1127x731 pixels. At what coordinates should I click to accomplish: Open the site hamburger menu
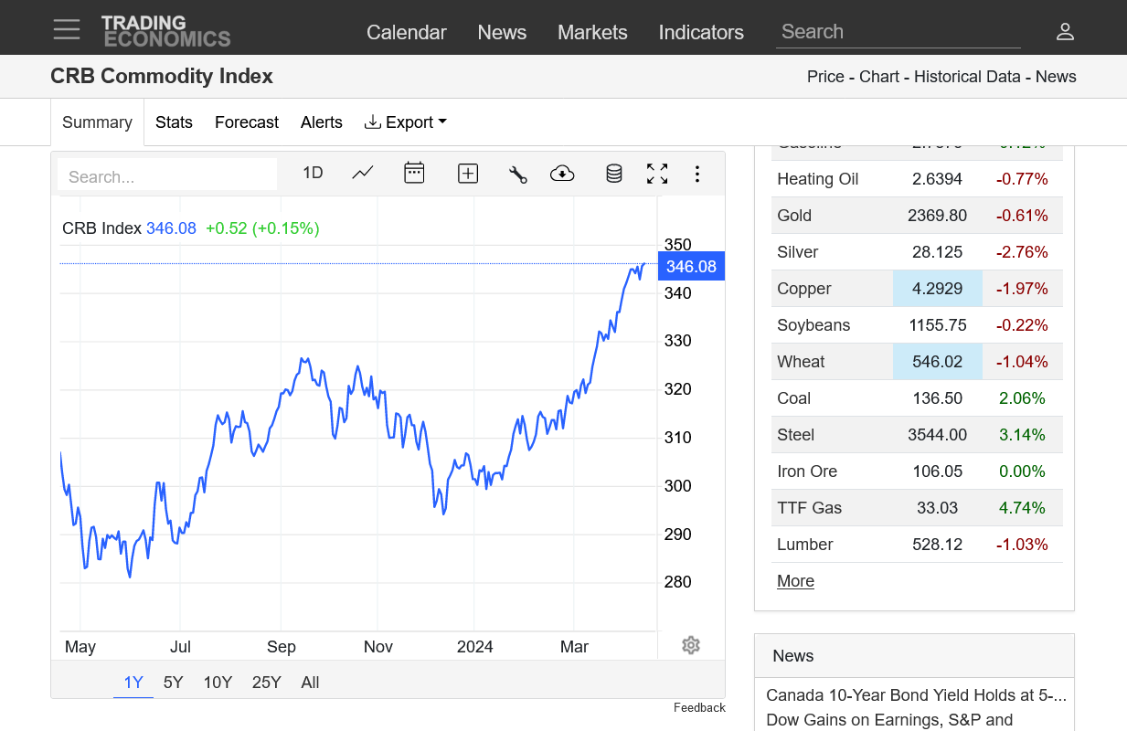(x=66, y=28)
